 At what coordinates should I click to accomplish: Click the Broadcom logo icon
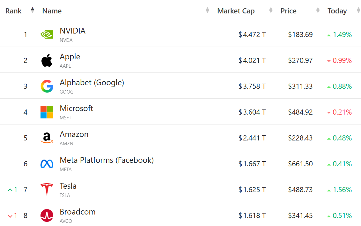click(47, 215)
